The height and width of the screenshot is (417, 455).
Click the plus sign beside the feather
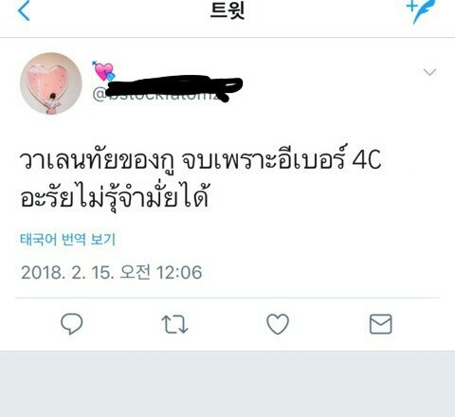point(411,6)
